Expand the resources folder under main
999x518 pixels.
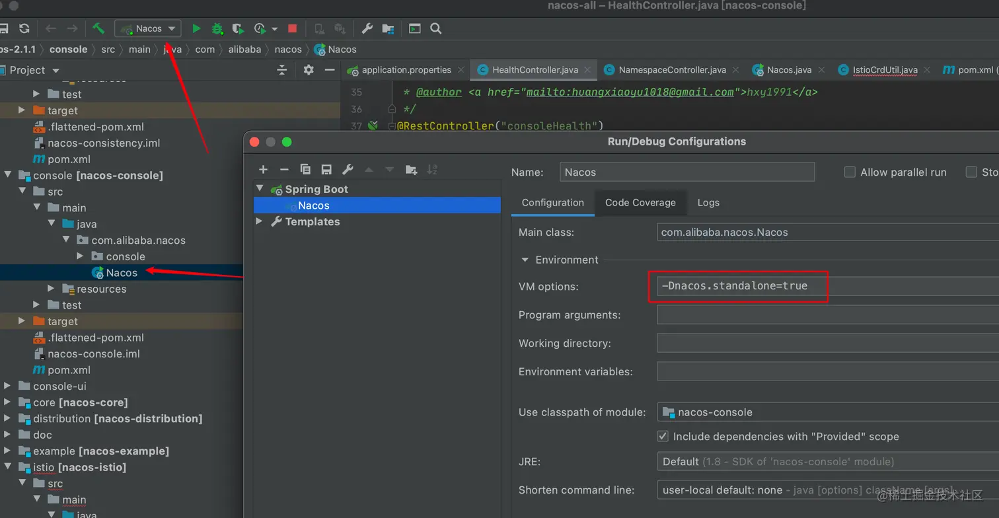51,289
